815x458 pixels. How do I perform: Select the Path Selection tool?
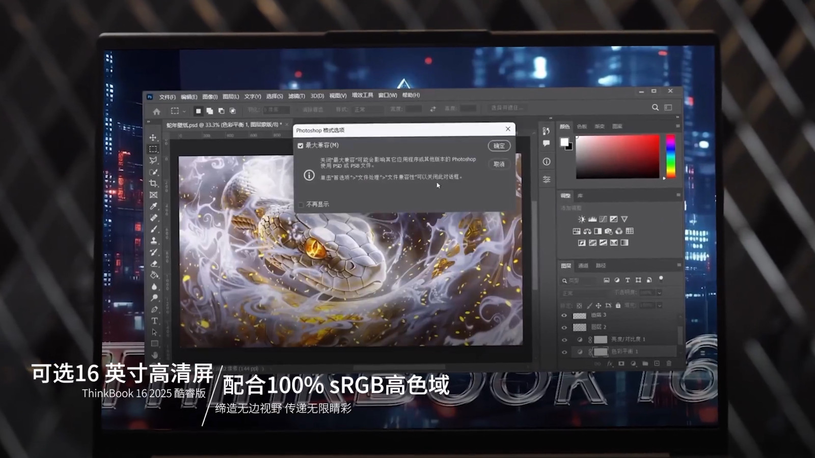click(x=154, y=332)
